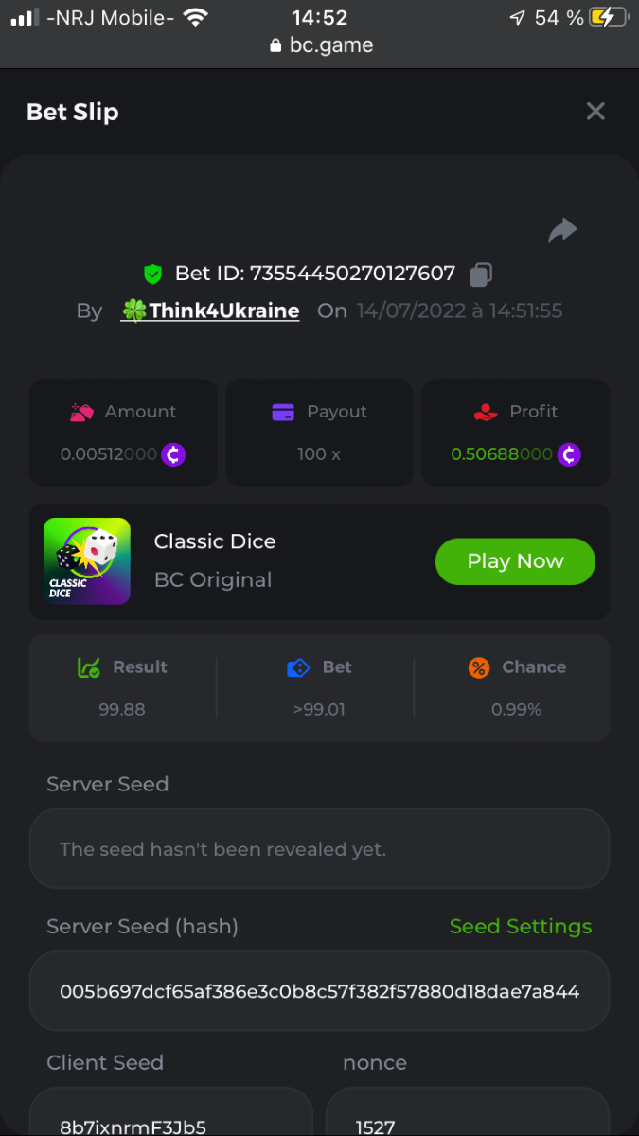The height and width of the screenshot is (1136, 639).
Task: Copy the Bet ID with copy icon
Action: pos(481,275)
